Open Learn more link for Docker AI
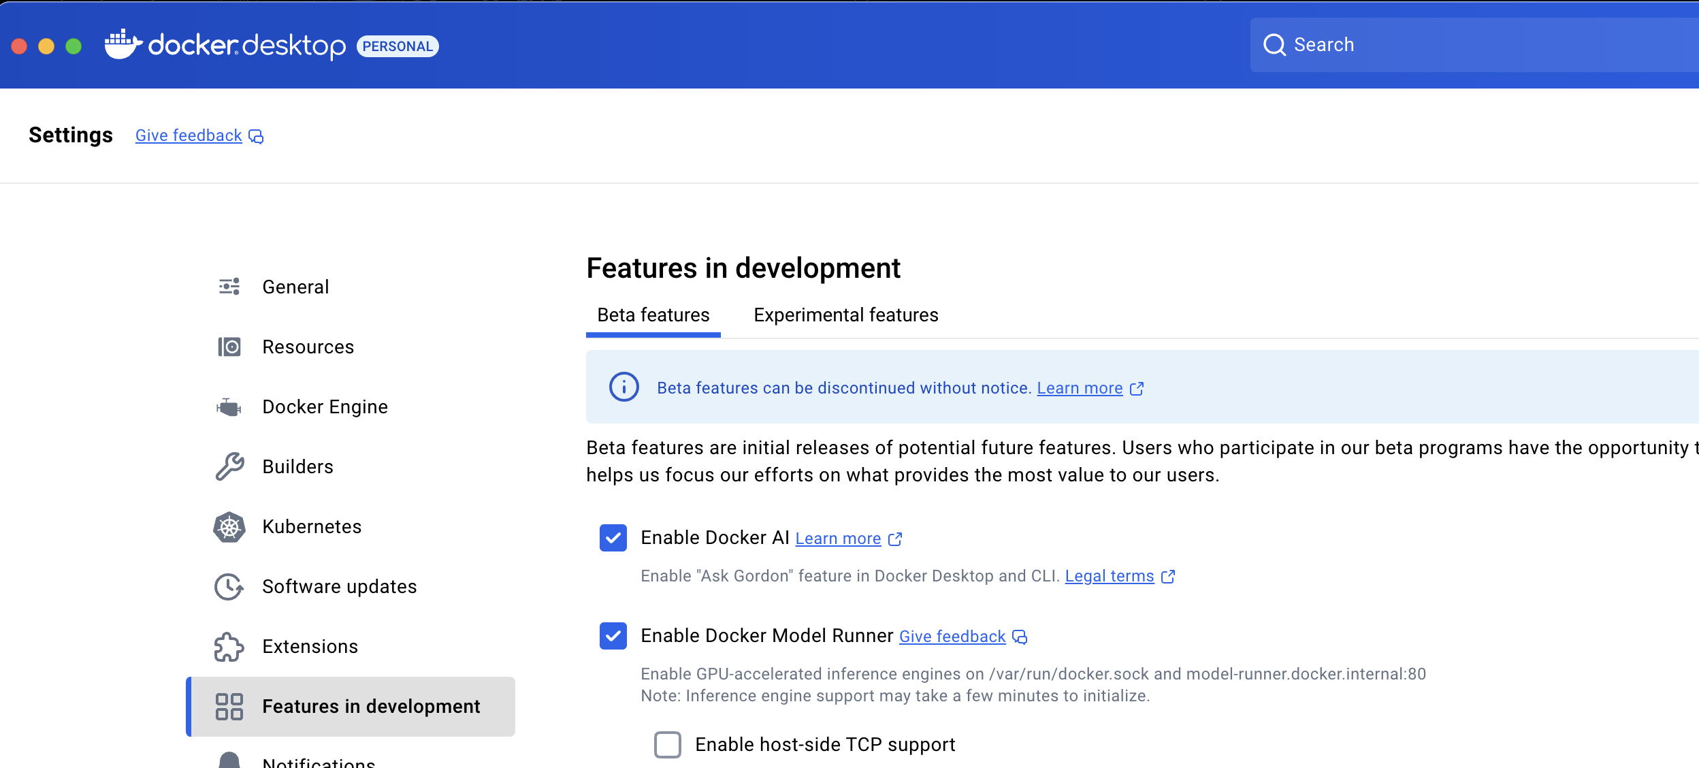The image size is (1699, 768). (838, 539)
